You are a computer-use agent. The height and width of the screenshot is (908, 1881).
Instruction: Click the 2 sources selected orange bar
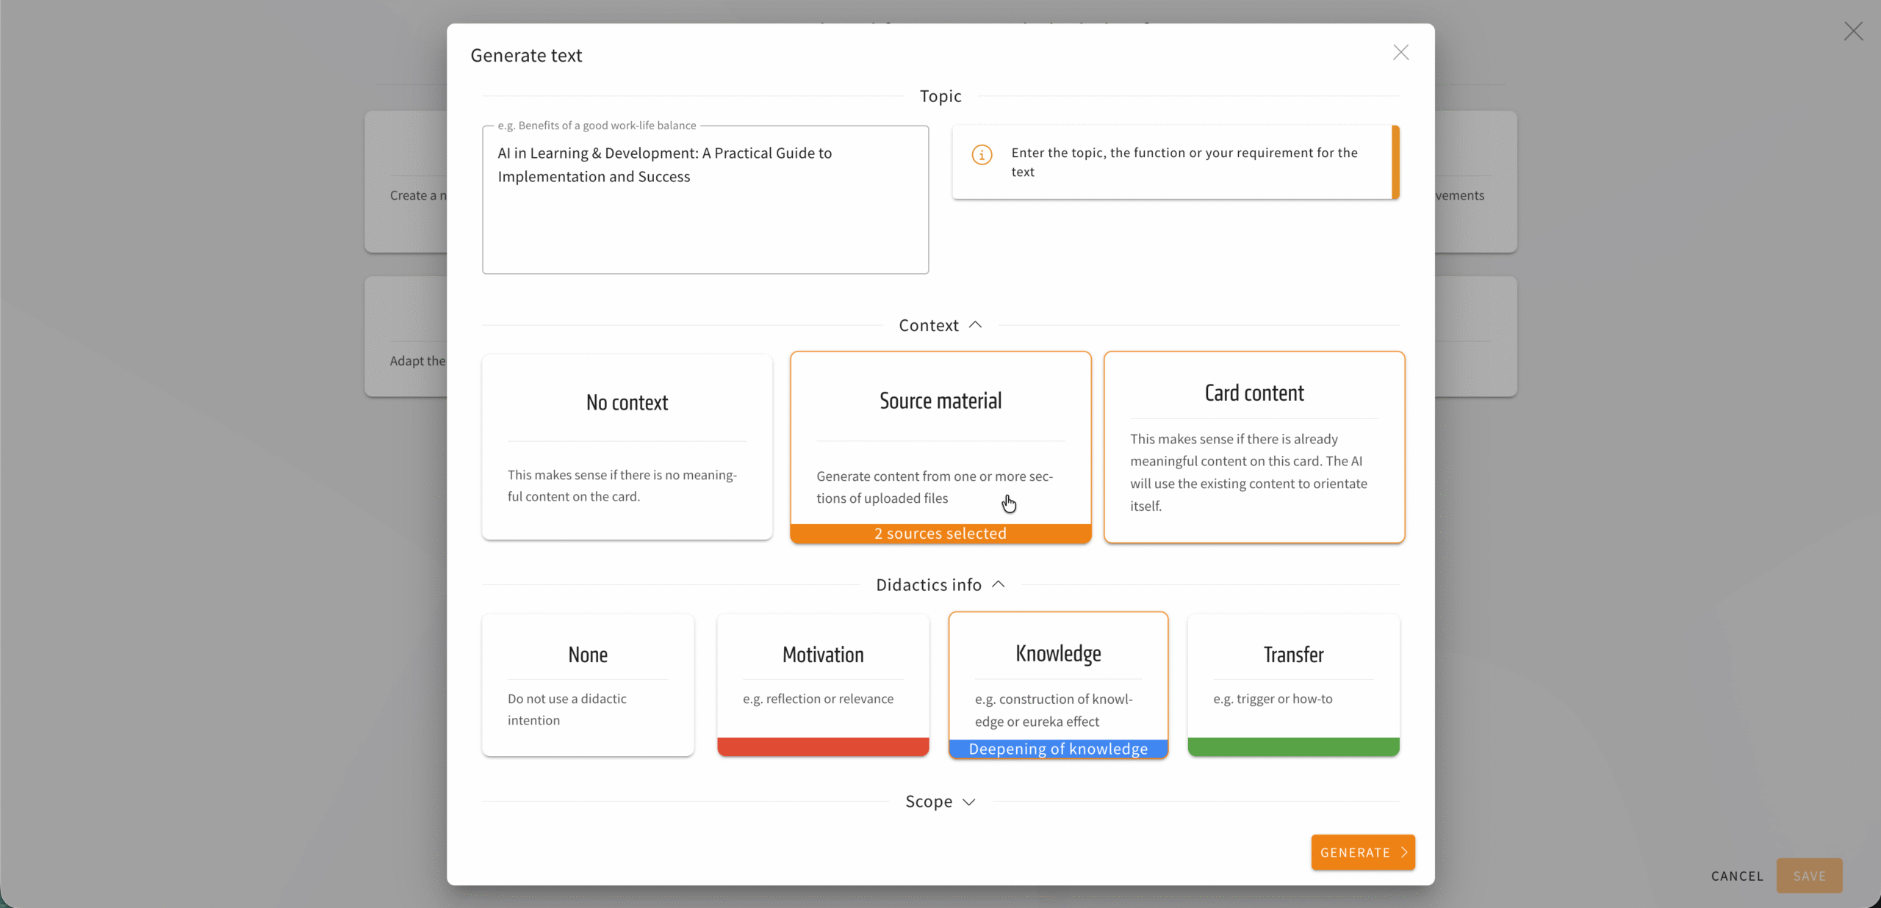(x=940, y=534)
